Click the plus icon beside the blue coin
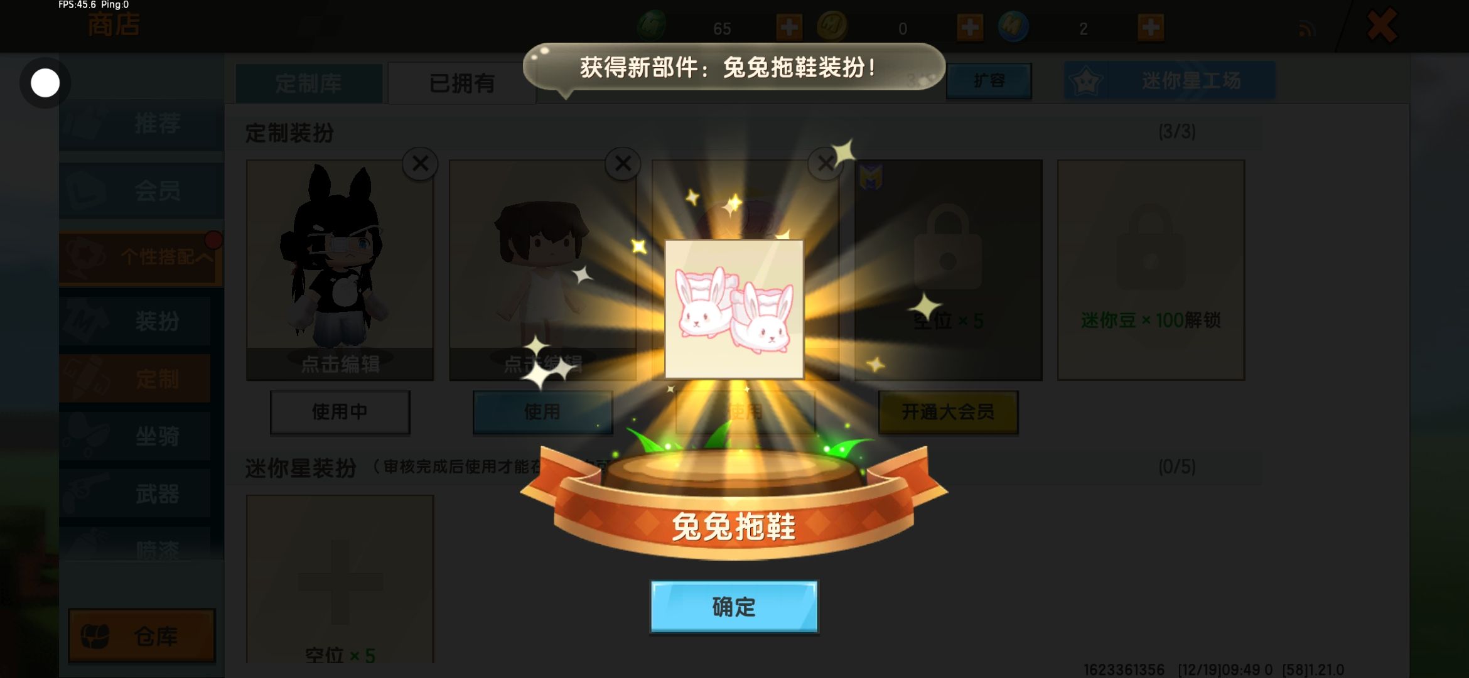The height and width of the screenshot is (678, 1469). [1151, 28]
